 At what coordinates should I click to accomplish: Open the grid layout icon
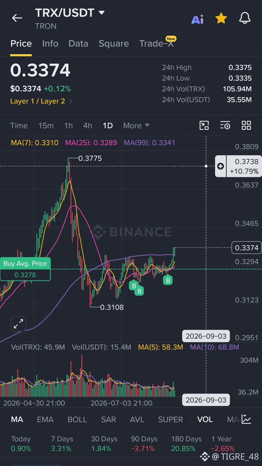[x=246, y=126]
